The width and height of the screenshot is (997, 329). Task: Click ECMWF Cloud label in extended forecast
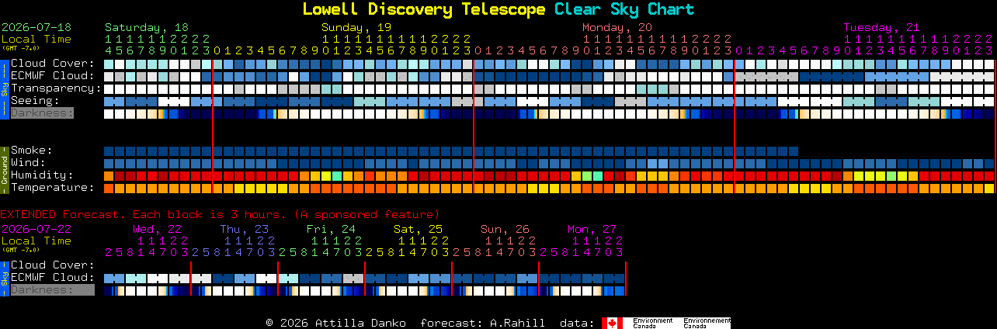tap(53, 278)
